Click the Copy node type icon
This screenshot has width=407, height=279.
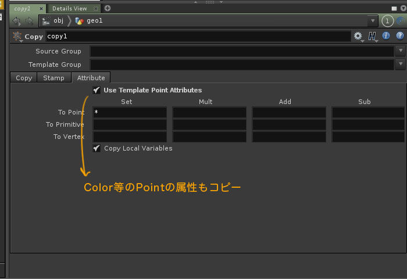[17, 37]
